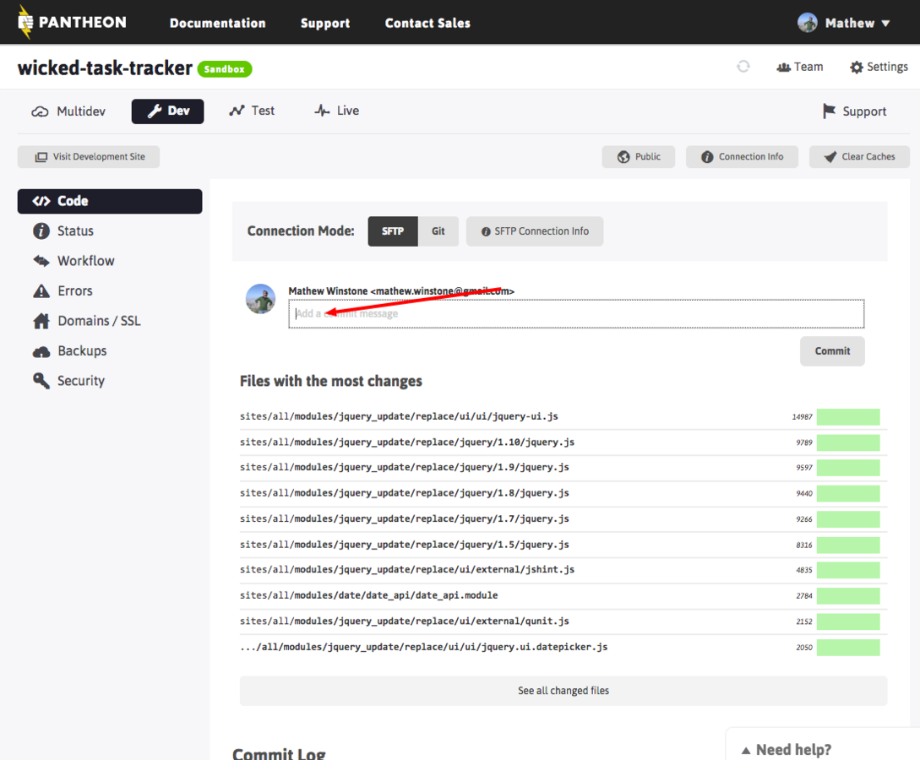Click file row ui/external/qunit.js

click(563, 621)
